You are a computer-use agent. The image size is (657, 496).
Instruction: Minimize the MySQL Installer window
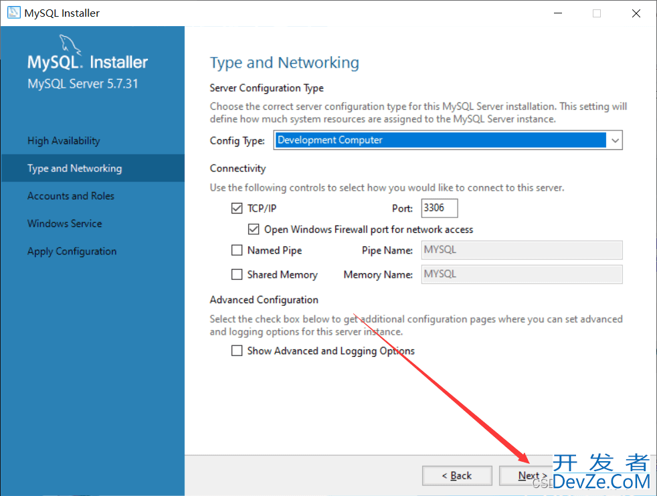558,13
